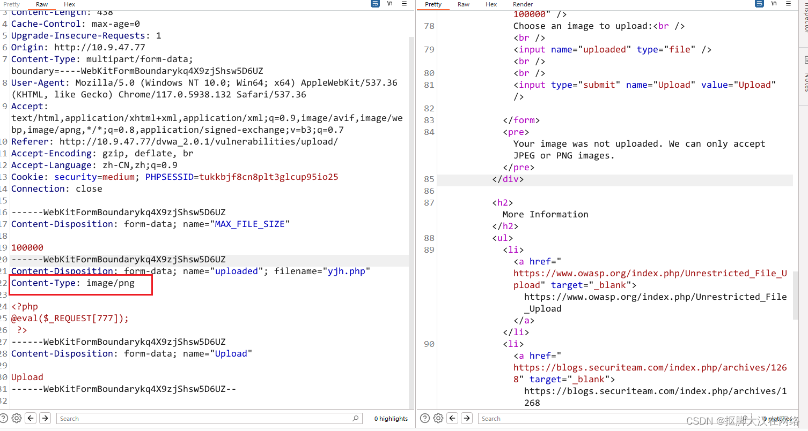
Task: Click blogs.securiteam.com href in response
Action: 650,373
